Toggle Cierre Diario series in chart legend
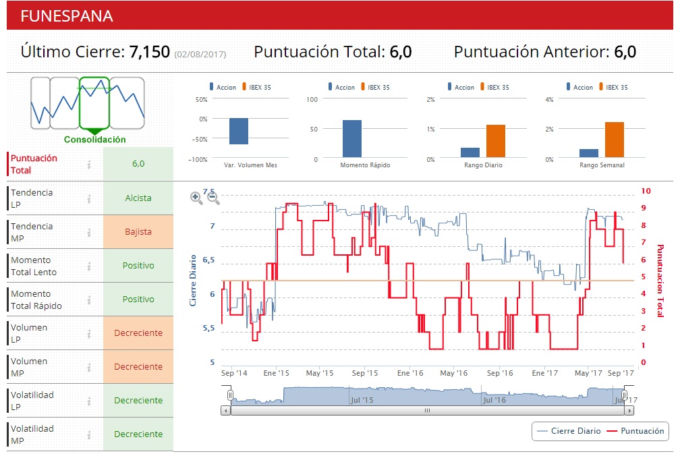 pos(569,431)
